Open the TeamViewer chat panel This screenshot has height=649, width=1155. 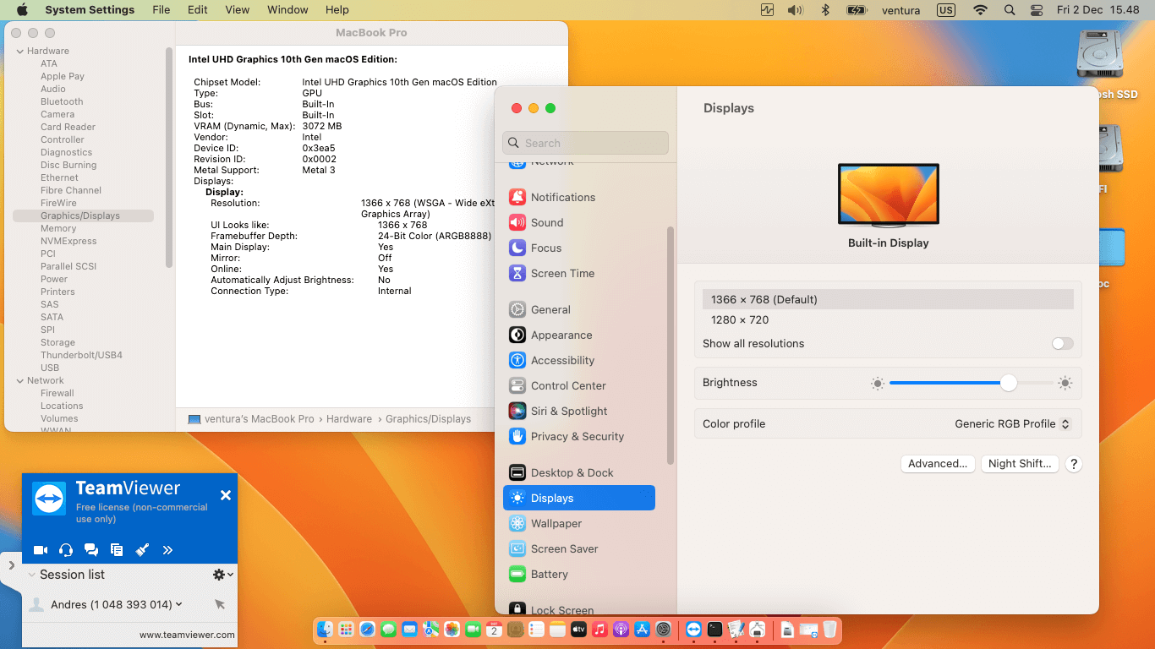point(90,549)
